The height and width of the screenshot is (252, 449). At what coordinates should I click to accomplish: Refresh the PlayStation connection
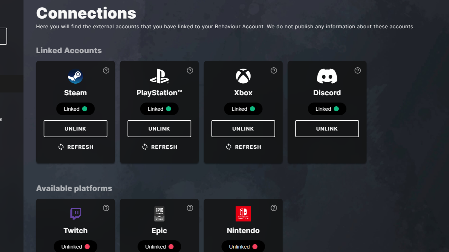pos(160,147)
